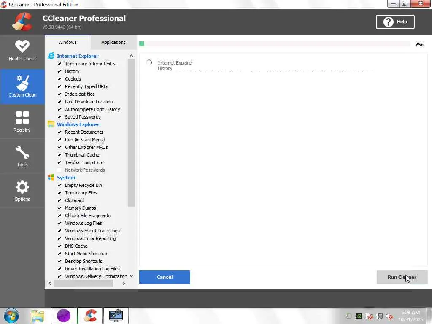Click the CCleaner taskbar icon

90,316
